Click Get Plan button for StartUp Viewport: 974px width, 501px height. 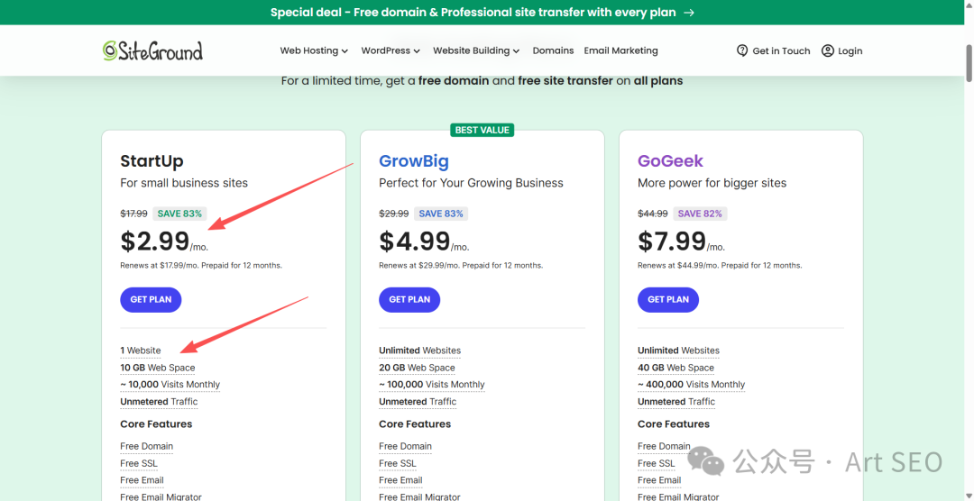[x=151, y=299]
